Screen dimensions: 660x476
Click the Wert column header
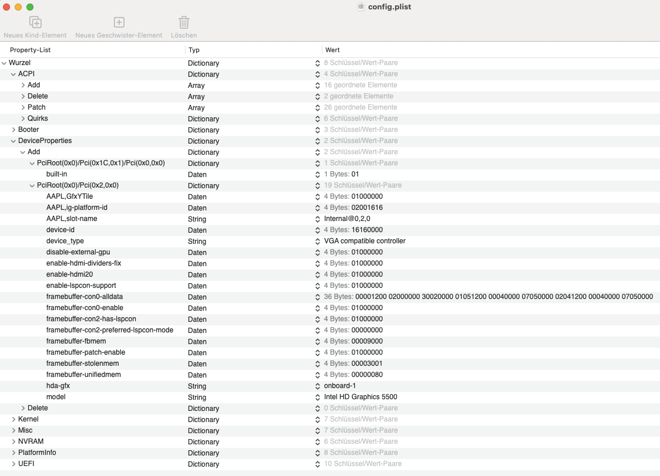pos(332,50)
